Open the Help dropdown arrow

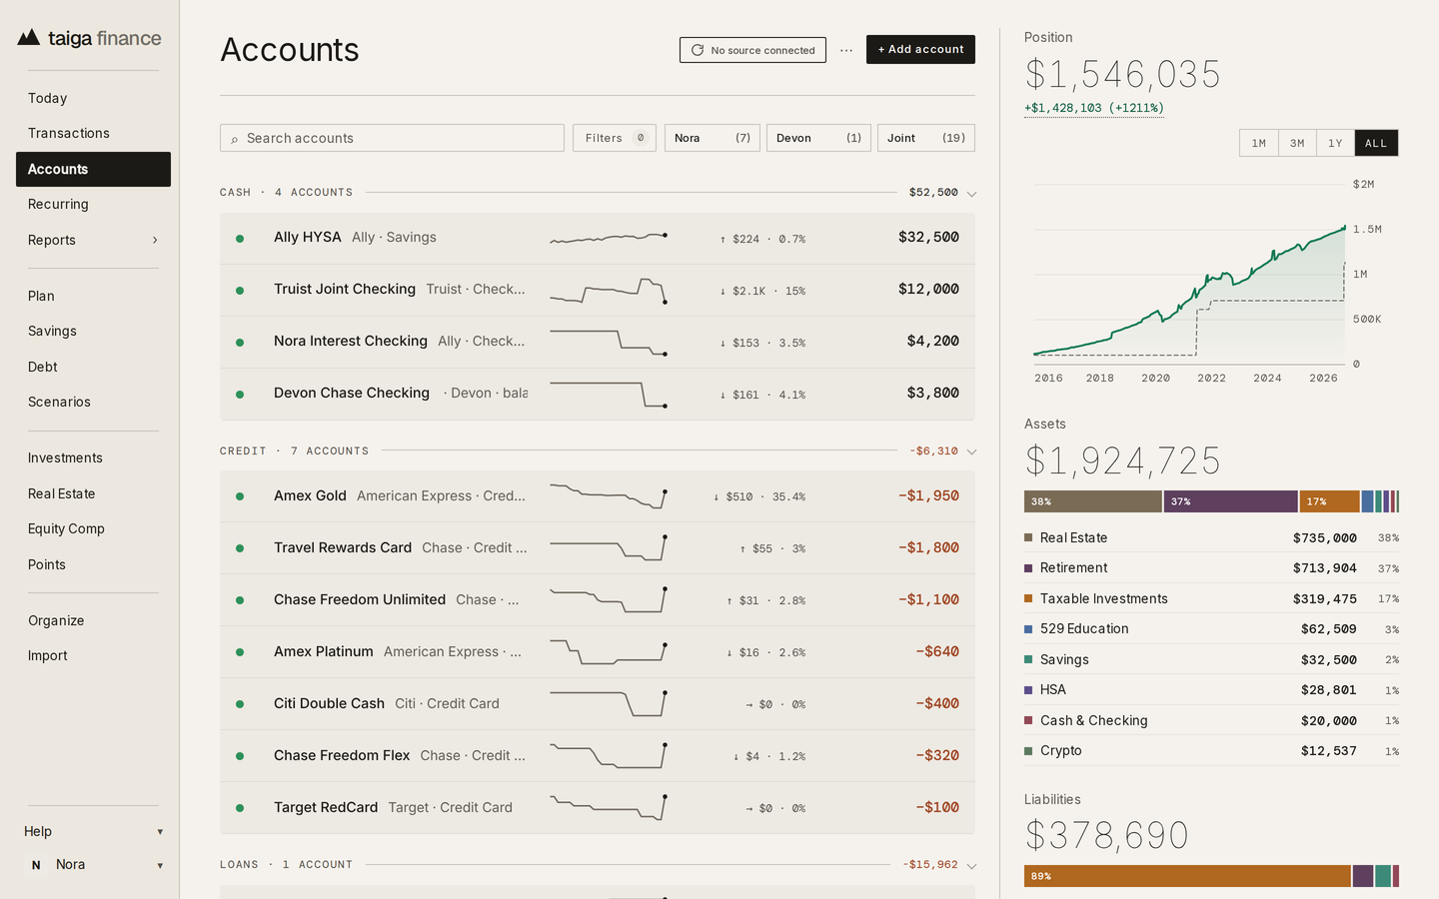(160, 832)
